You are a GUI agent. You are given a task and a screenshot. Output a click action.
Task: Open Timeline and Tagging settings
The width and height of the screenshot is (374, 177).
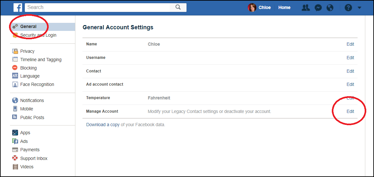41,60
